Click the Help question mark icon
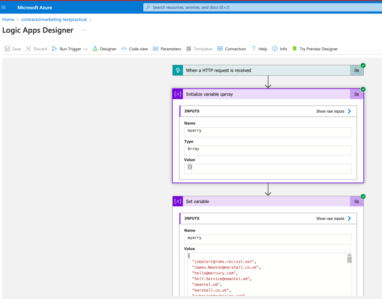This screenshot has height=299, width=382. click(254, 49)
